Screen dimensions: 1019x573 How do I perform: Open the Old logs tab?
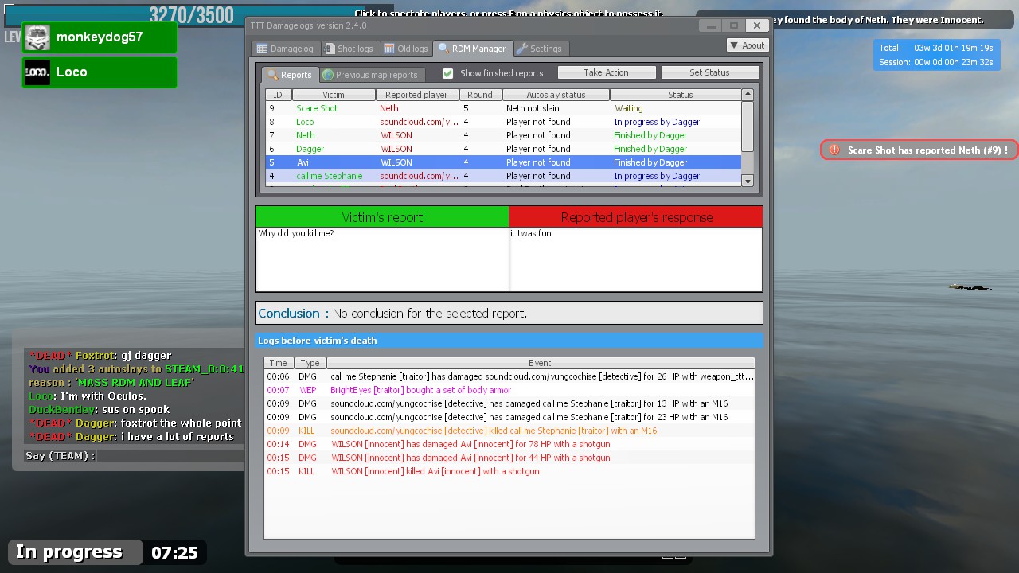406,49
